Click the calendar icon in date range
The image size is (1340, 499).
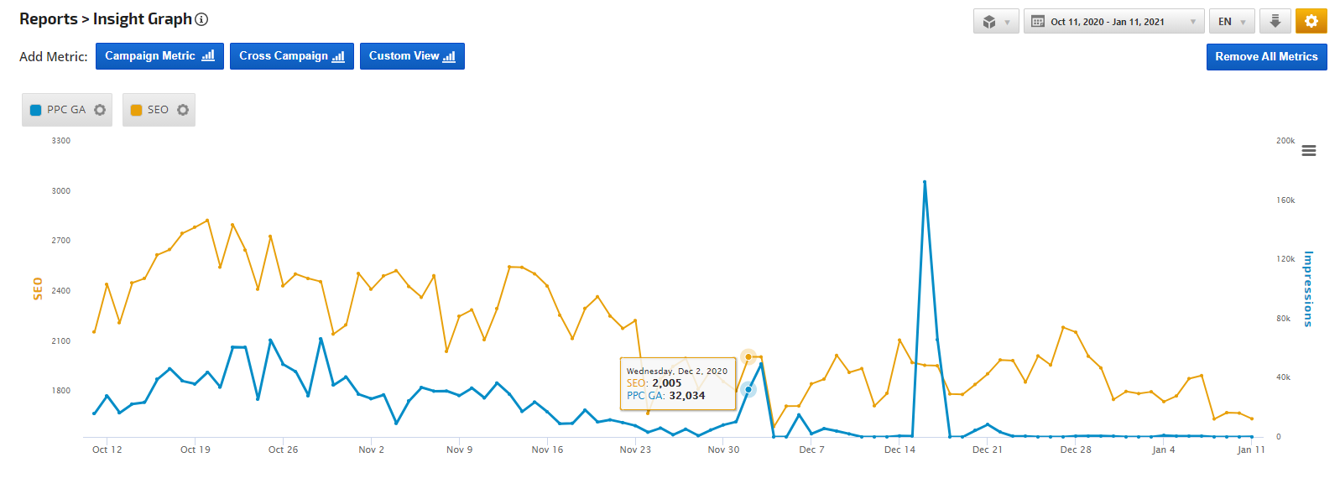1038,22
